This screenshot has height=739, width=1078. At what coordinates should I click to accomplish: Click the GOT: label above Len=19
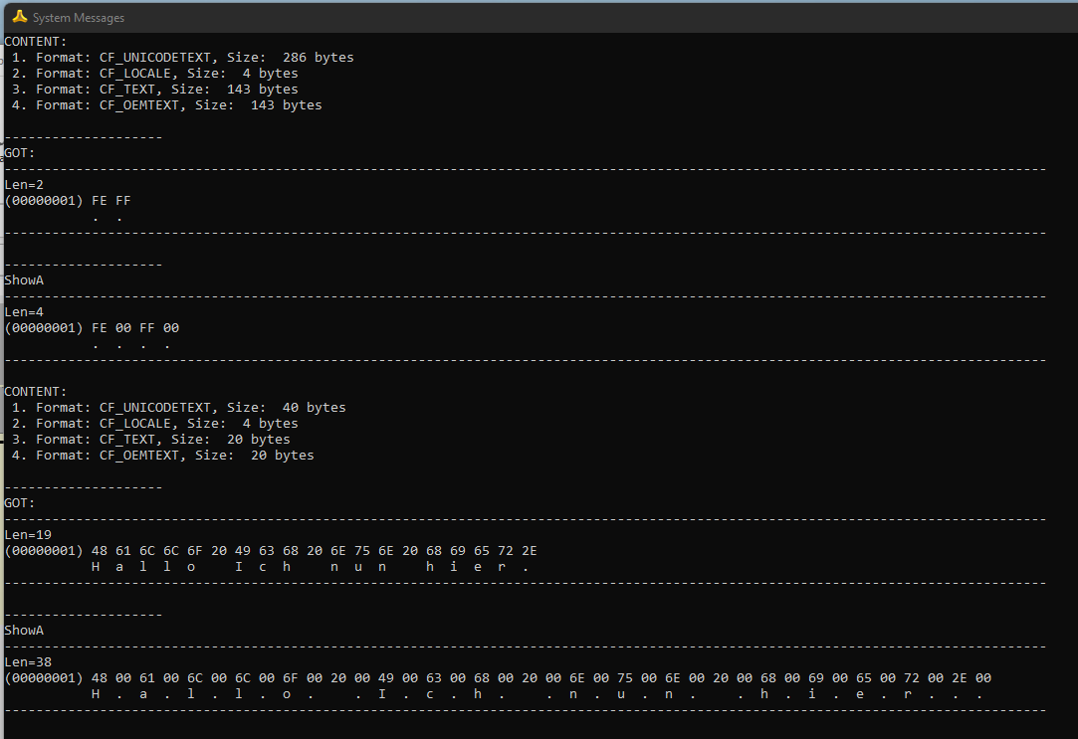(x=20, y=503)
